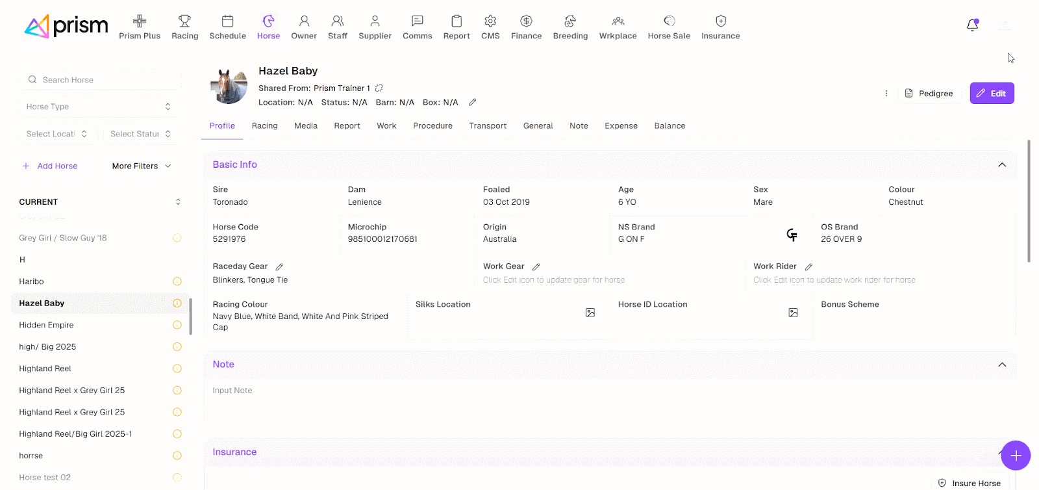Open the notifications bell icon
Screen dimensions: 1039x490
coord(972,25)
